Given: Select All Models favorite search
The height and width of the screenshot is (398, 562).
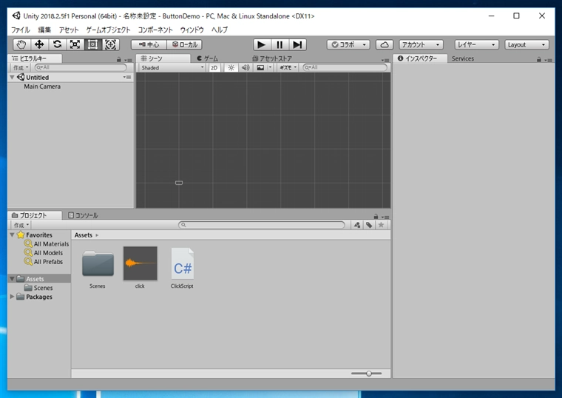Looking at the screenshot, I should click(44, 253).
